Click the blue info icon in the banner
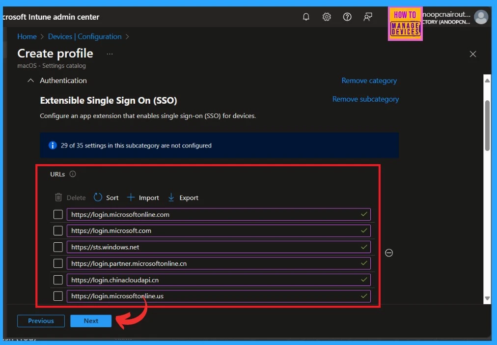Viewport: 497px width, 345px height. tap(53, 145)
